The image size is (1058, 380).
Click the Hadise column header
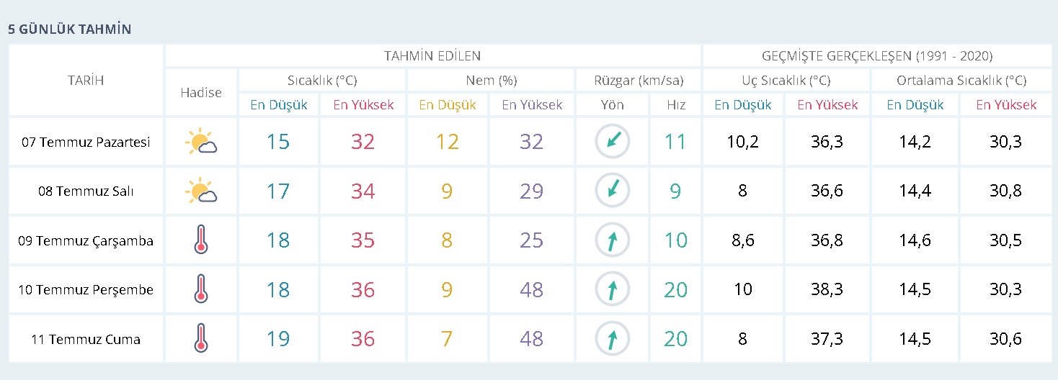[x=200, y=92]
